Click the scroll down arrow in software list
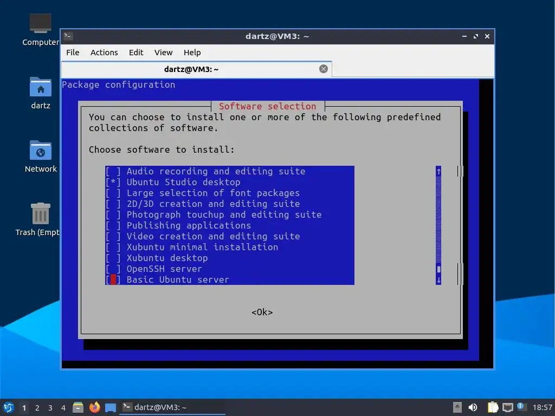The height and width of the screenshot is (416, 555). pyautogui.click(x=438, y=280)
